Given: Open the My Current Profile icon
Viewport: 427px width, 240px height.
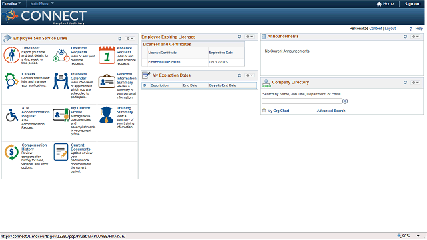Looking at the screenshot, I should tap(61, 115).
